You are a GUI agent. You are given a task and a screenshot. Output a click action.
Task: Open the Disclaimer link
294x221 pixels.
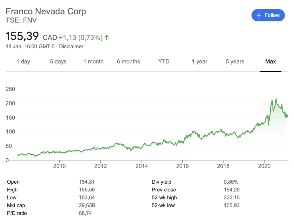point(71,46)
